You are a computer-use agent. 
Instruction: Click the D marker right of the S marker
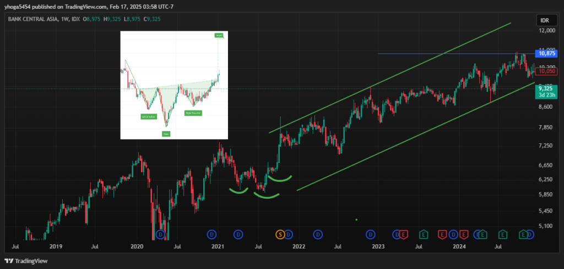[x=289, y=234]
